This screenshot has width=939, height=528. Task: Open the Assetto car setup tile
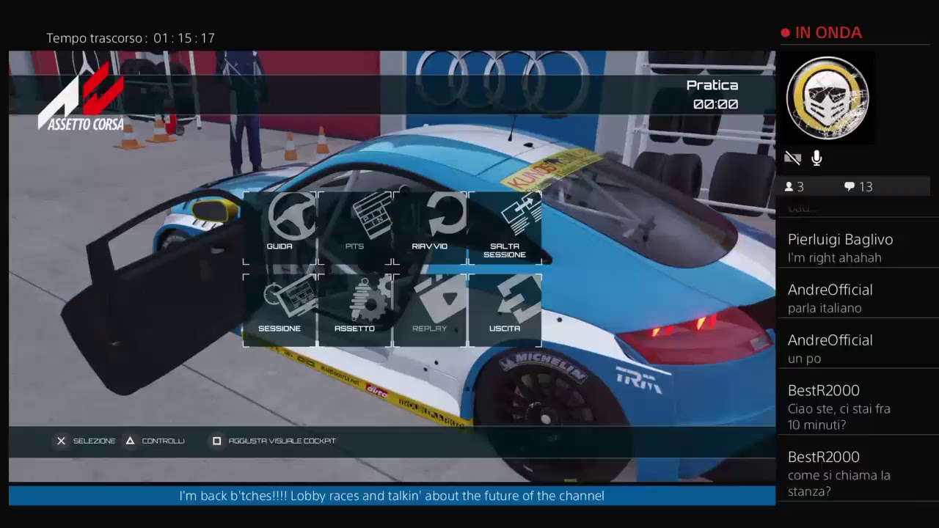tap(355, 310)
